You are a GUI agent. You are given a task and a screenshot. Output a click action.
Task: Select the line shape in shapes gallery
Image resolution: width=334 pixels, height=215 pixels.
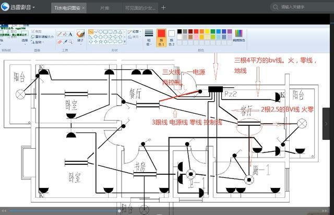[x=91, y=32]
